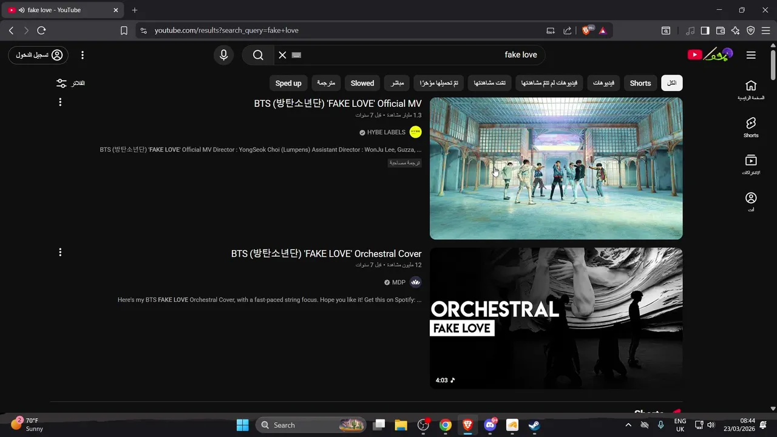This screenshot has height=437, width=777.
Task: Toggle the browser sidebar panel icon
Action: pos(705,30)
